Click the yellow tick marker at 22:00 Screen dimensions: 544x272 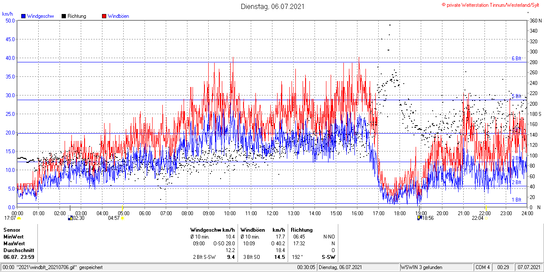tap(485, 208)
